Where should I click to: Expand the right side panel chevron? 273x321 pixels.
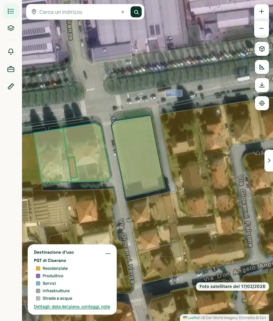pyautogui.click(x=269, y=160)
